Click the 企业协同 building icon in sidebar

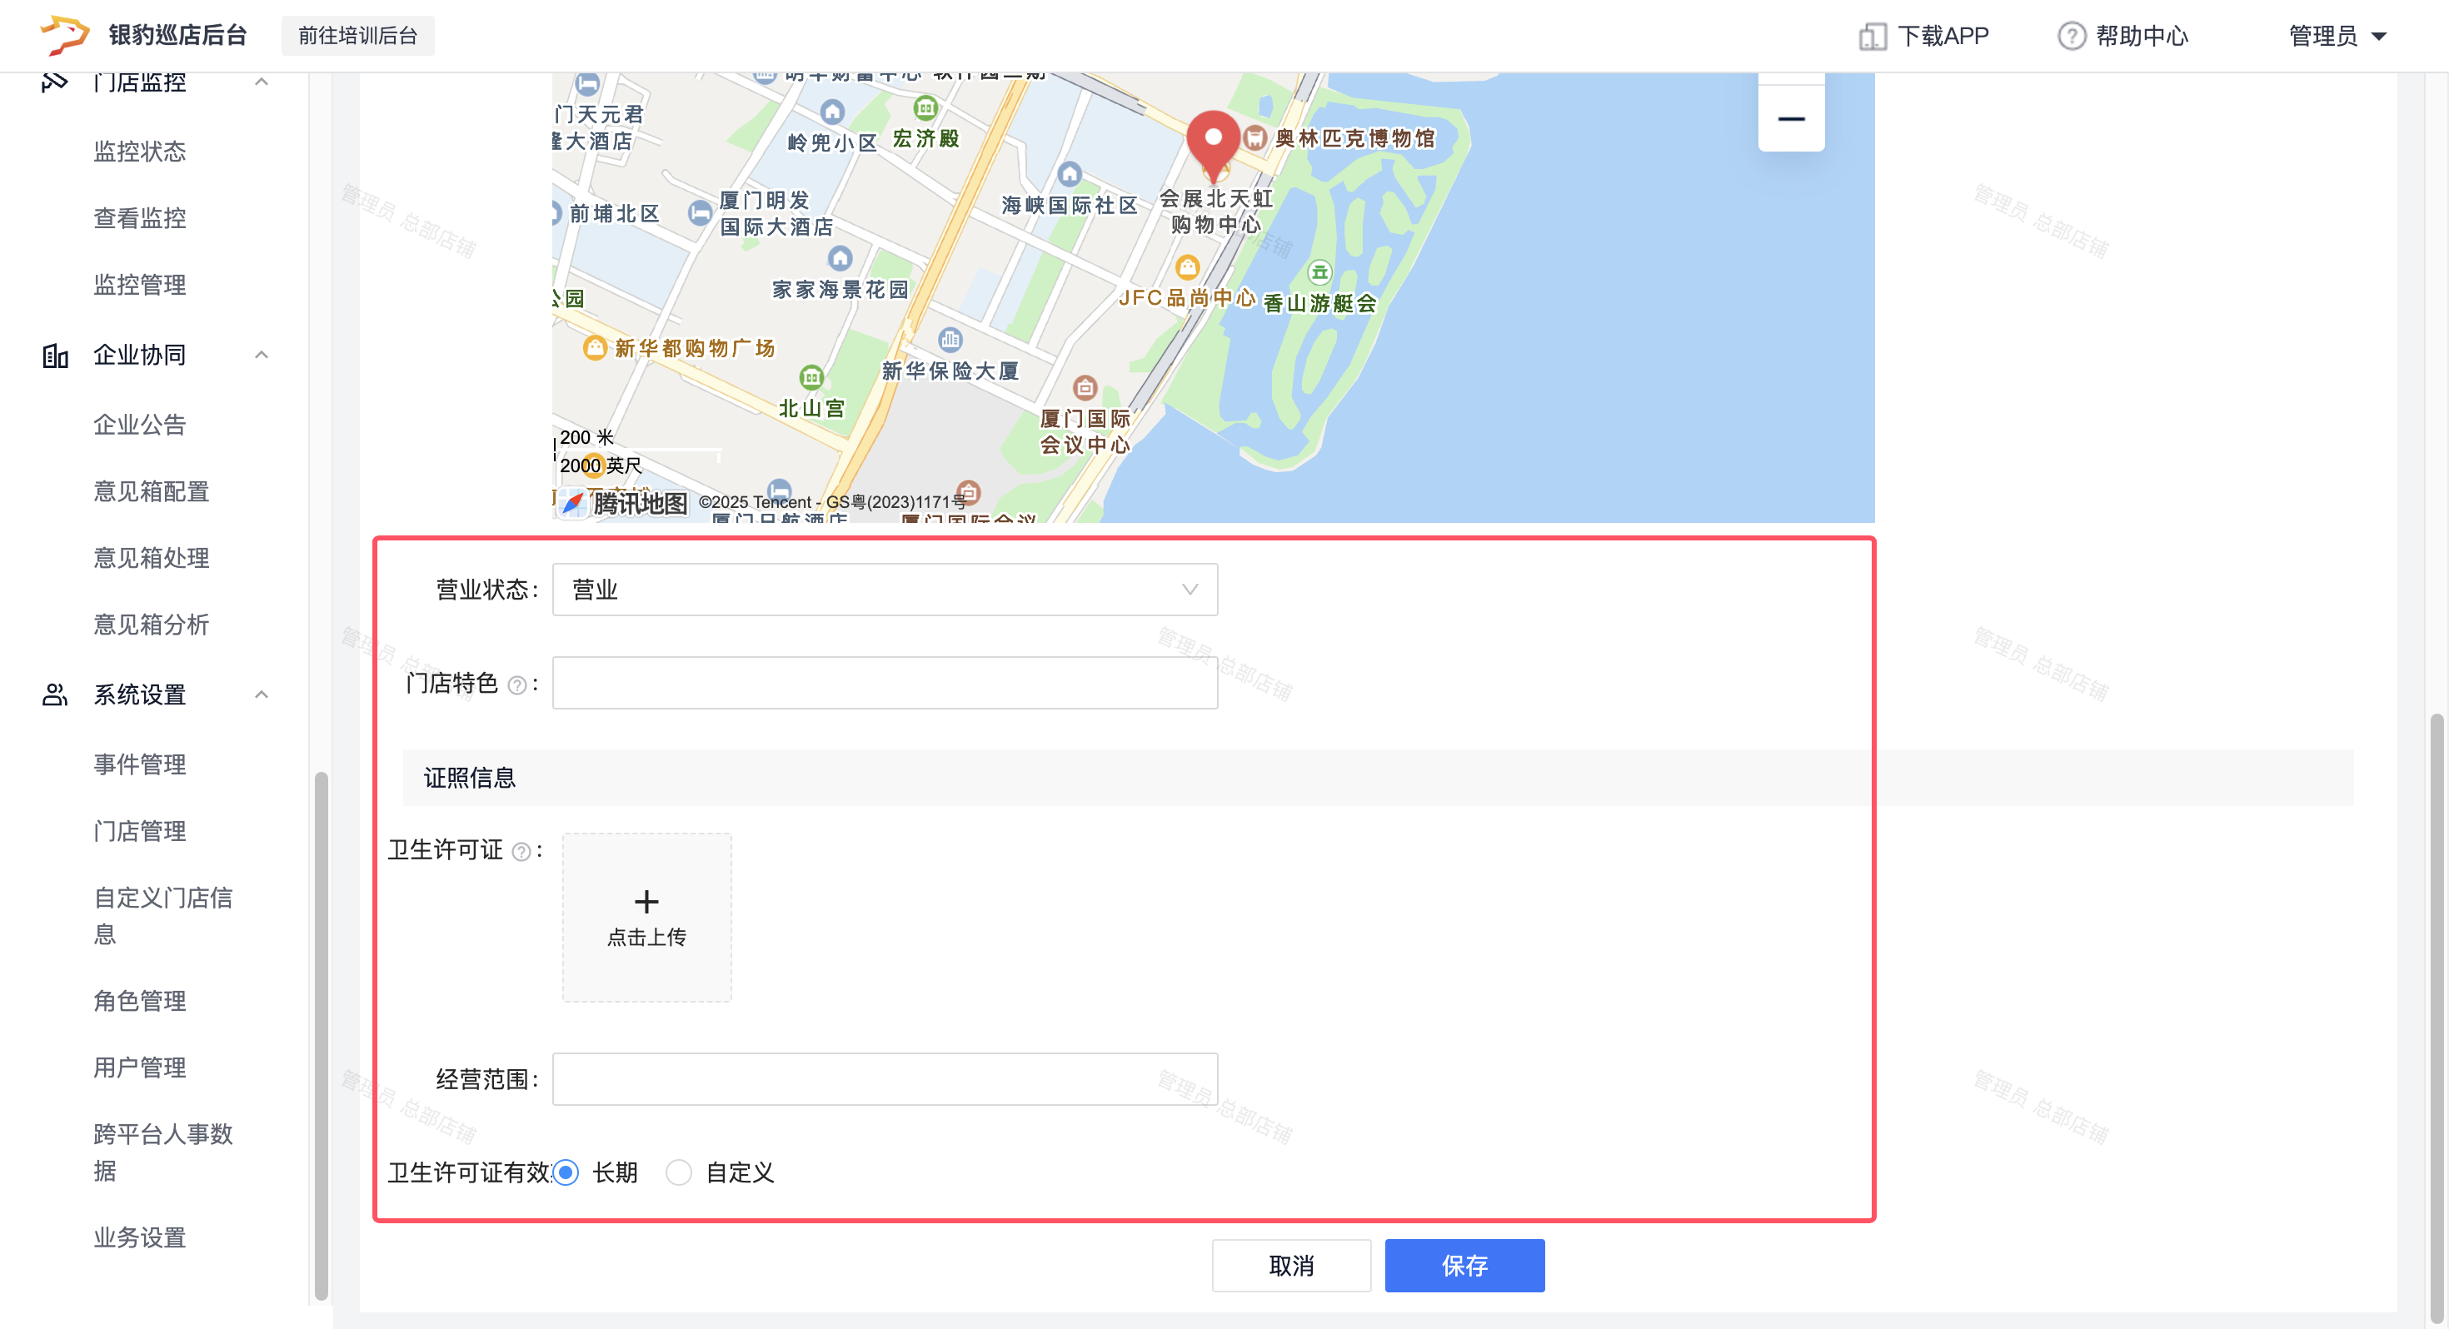coord(55,356)
